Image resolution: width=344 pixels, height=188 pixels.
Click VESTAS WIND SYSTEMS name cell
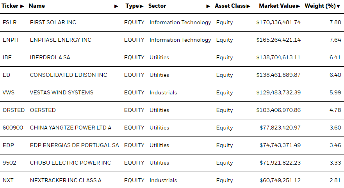(62, 92)
